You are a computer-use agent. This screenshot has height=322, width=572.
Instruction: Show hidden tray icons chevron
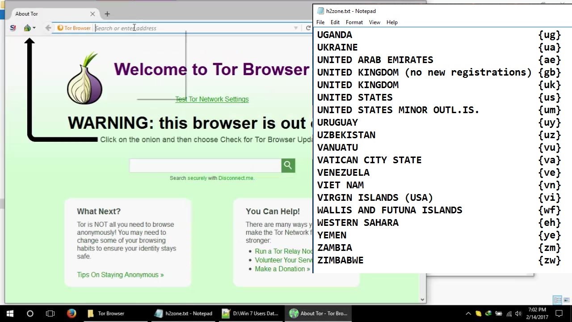point(468,314)
